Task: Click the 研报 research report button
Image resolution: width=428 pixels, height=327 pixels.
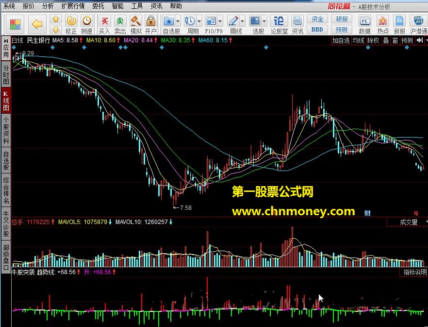Action: [x=342, y=19]
